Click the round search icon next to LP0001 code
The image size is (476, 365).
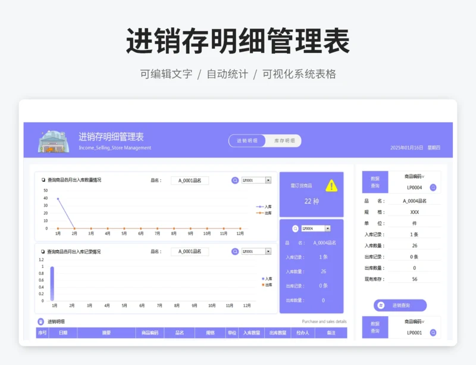(x=433, y=333)
